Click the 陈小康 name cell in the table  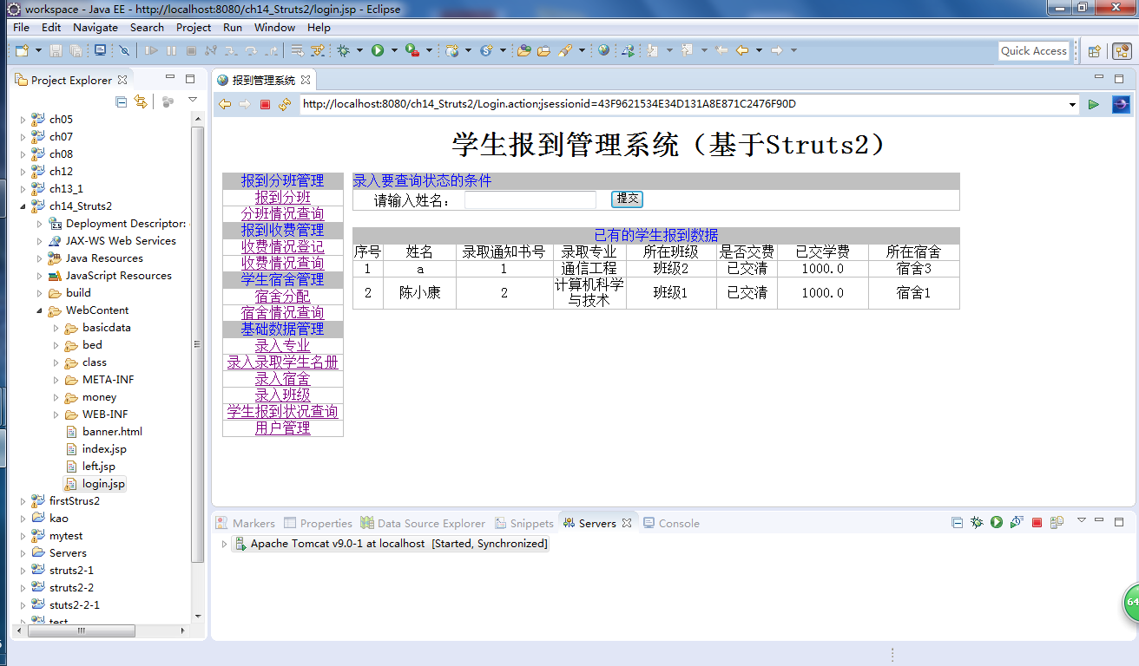click(x=419, y=293)
